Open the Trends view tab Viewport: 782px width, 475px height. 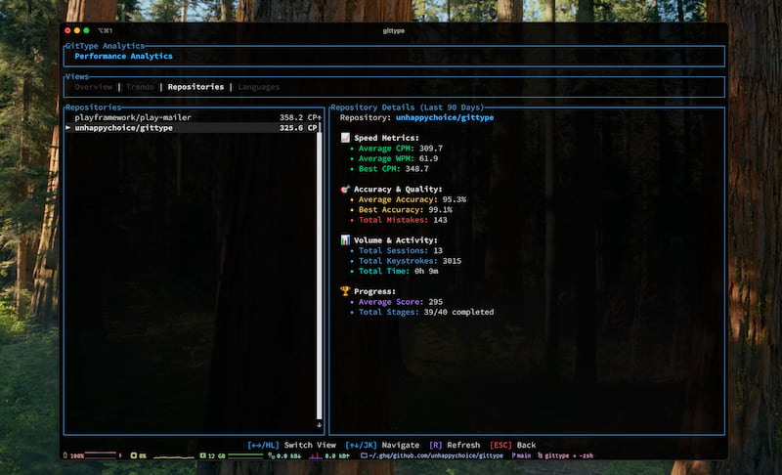coord(140,87)
